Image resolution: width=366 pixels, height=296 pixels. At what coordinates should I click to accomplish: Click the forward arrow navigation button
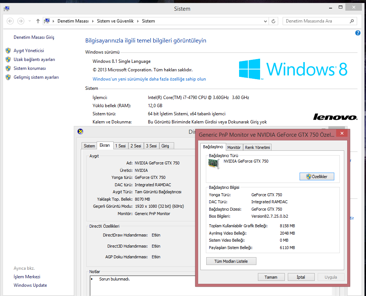(21, 21)
